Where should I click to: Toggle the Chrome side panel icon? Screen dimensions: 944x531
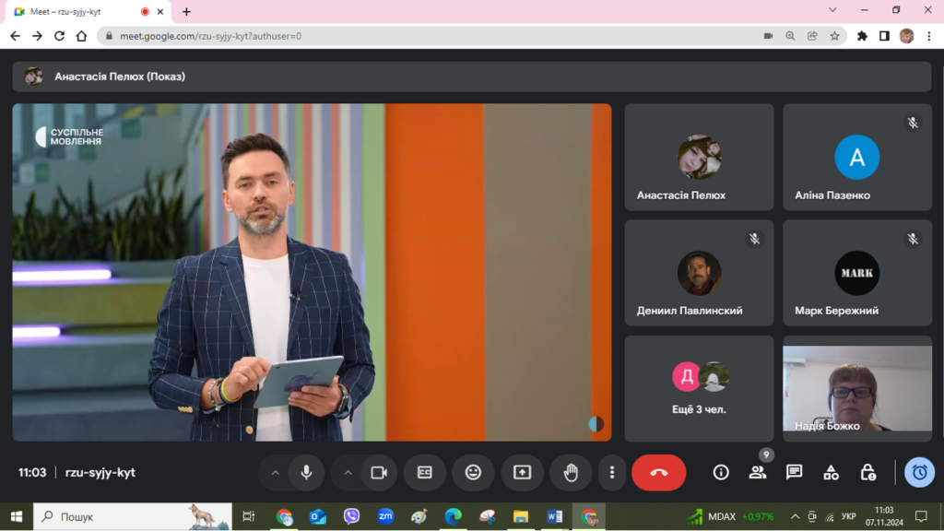click(x=884, y=36)
